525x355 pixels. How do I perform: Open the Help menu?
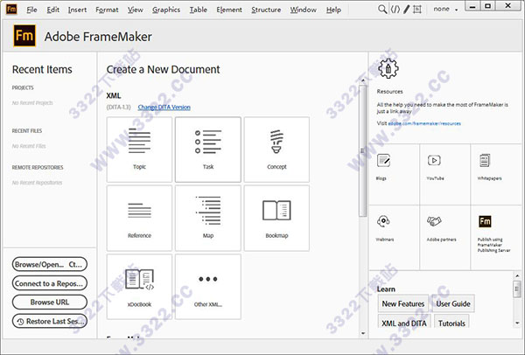coord(333,10)
